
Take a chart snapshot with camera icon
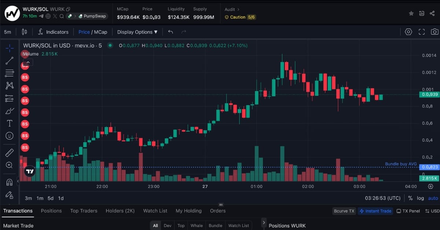click(x=435, y=32)
